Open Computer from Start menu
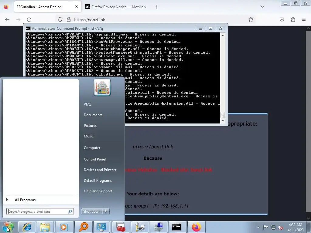This screenshot has width=311, height=233. (x=92, y=148)
